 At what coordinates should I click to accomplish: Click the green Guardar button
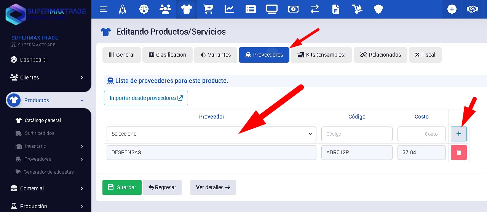click(x=122, y=187)
